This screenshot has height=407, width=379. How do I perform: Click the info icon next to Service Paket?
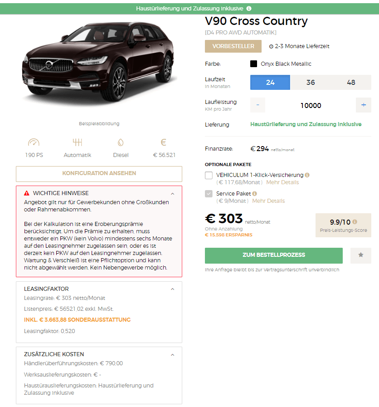(x=254, y=194)
